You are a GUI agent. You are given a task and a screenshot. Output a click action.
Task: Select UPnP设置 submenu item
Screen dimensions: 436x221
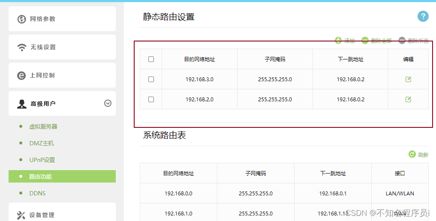pyautogui.click(x=42, y=160)
